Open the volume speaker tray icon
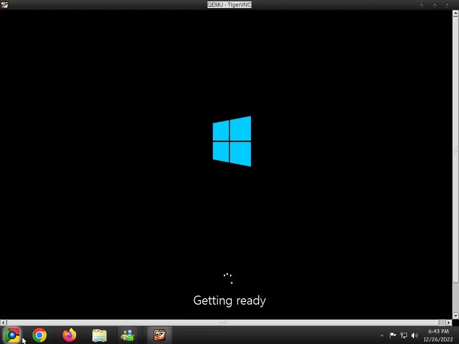Viewport: 459px width, 344px height. 415,335
